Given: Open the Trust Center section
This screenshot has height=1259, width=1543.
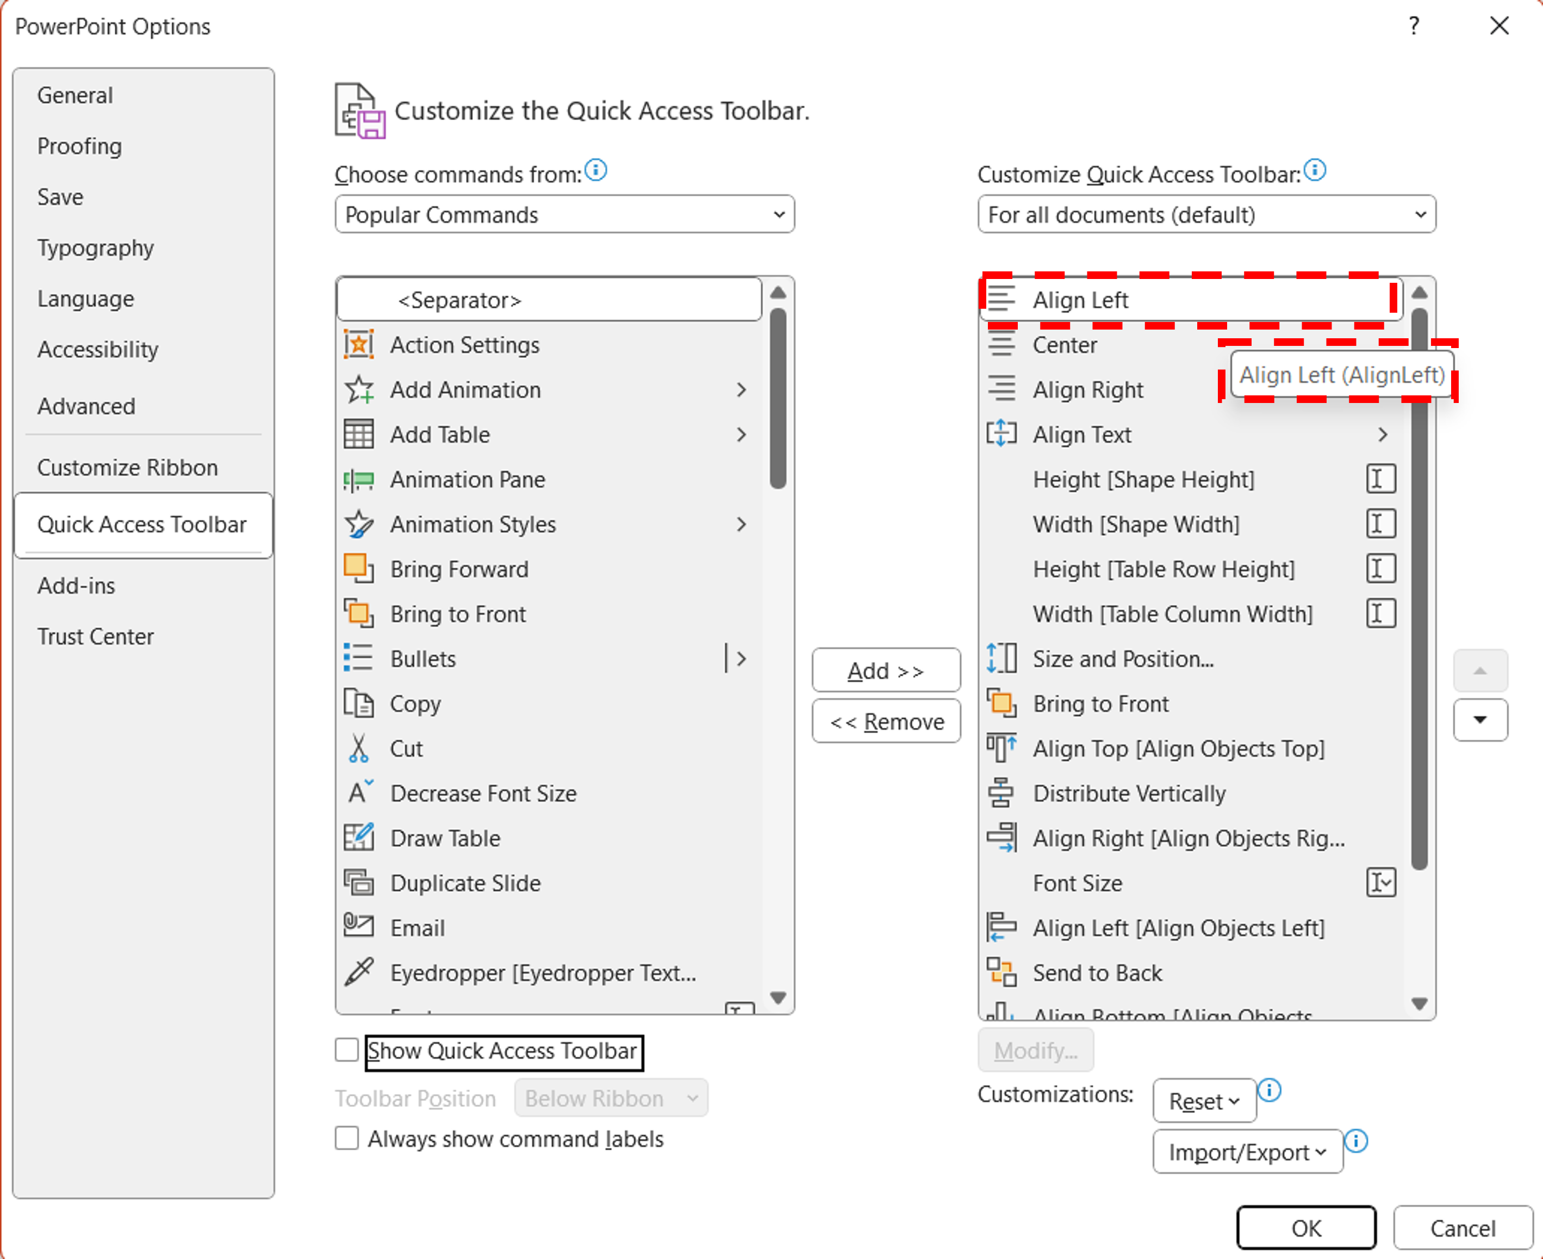Looking at the screenshot, I should [95, 636].
